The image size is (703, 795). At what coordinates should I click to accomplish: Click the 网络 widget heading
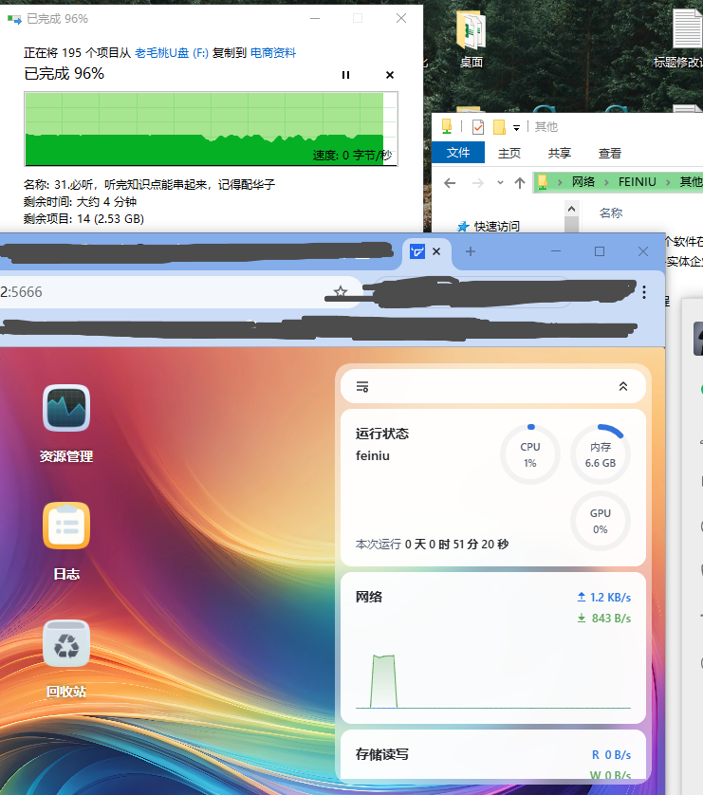click(369, 597)
